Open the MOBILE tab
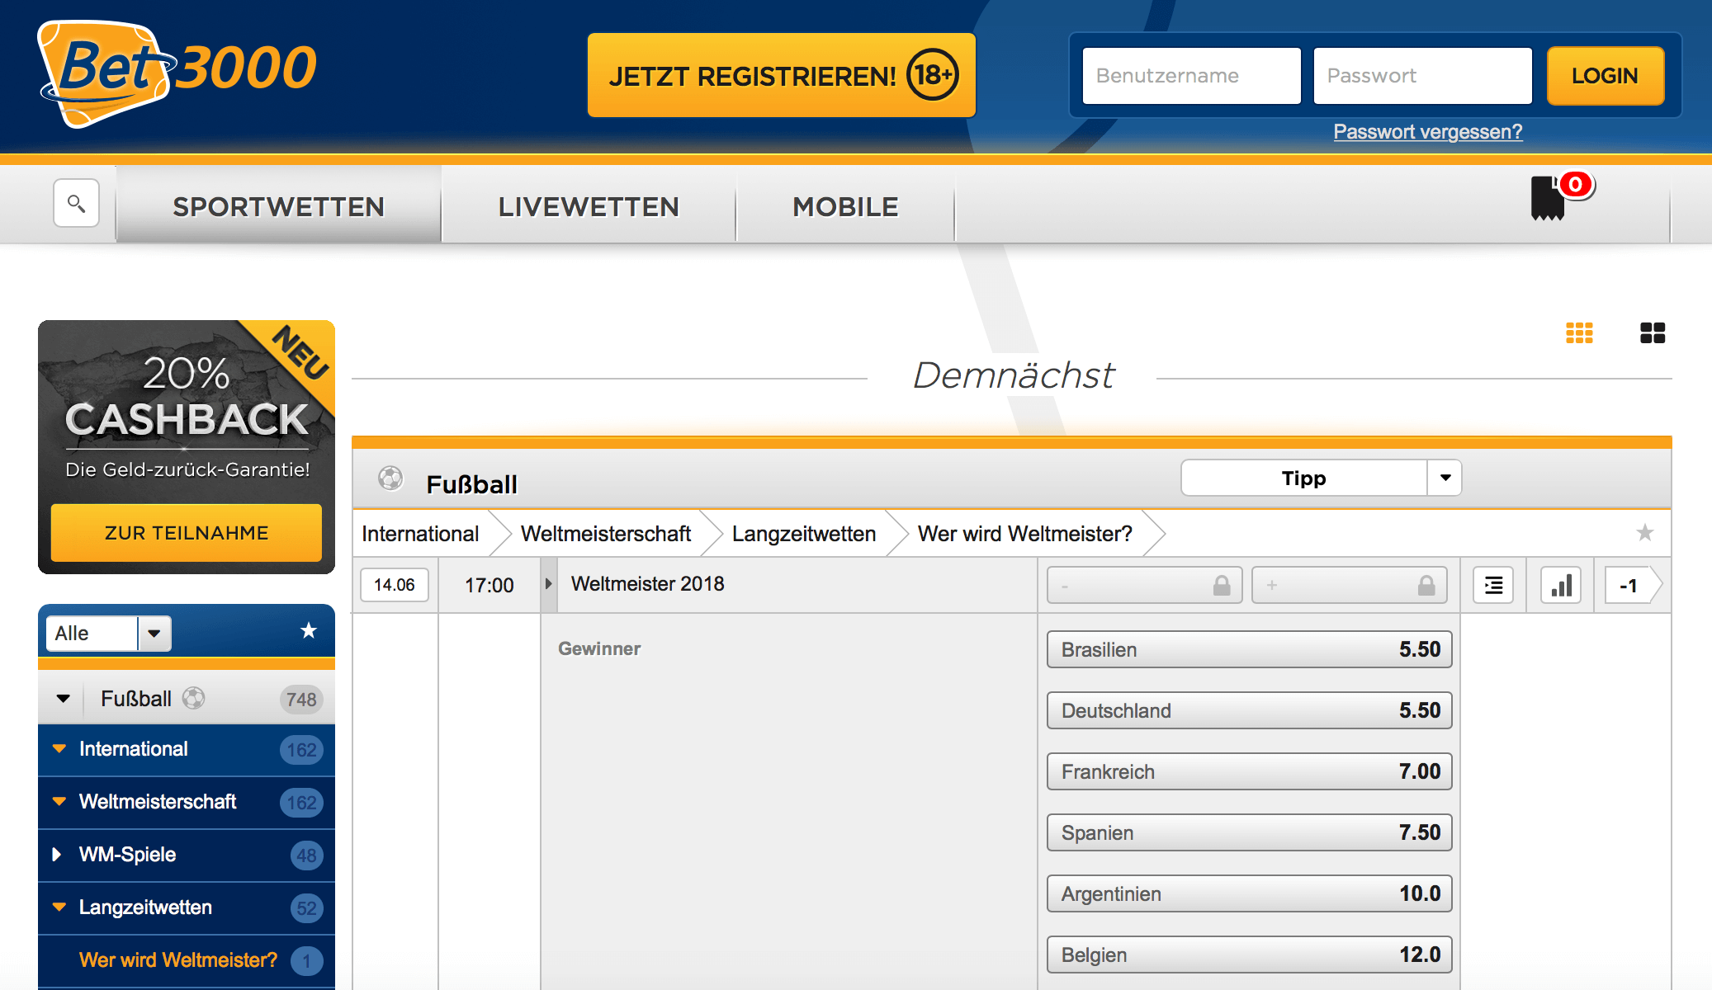The width and height of the screenshot is (1712, 990). click(845, 206)
